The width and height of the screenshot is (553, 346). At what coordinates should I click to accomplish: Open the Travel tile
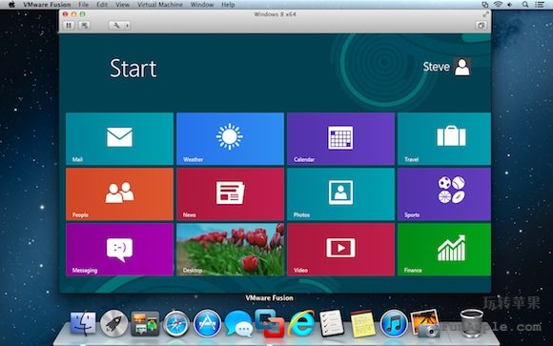(444, 138)
